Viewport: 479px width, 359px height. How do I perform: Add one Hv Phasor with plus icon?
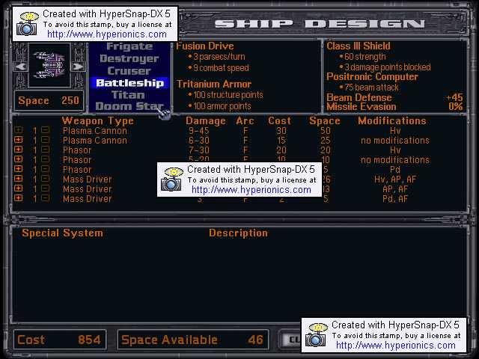[x=18, y=150]
